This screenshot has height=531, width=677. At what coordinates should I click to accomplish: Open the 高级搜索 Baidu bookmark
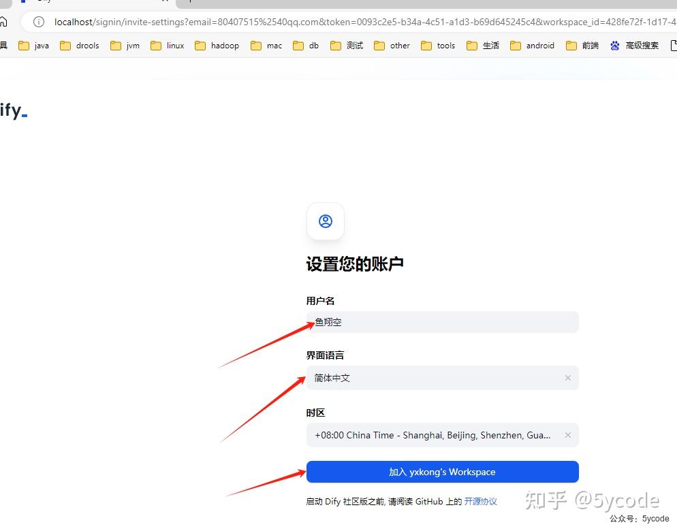point(634,46)
